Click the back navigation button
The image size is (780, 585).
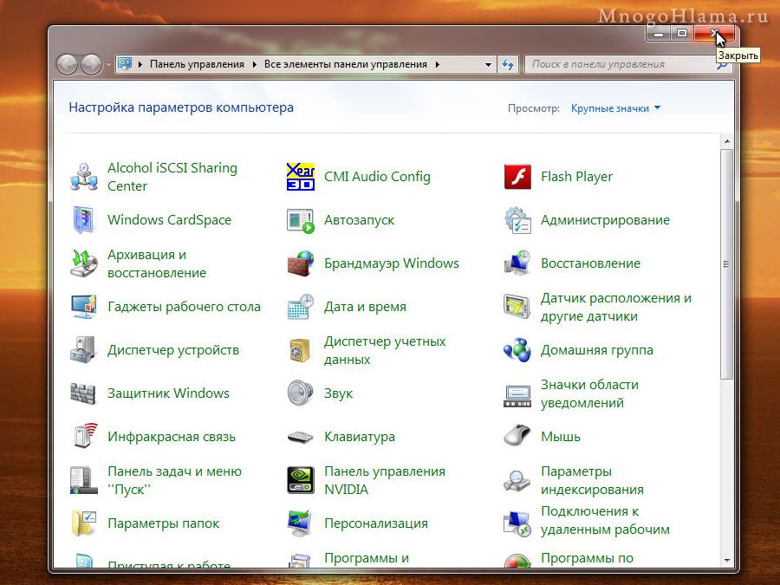(x=67, y=64)
